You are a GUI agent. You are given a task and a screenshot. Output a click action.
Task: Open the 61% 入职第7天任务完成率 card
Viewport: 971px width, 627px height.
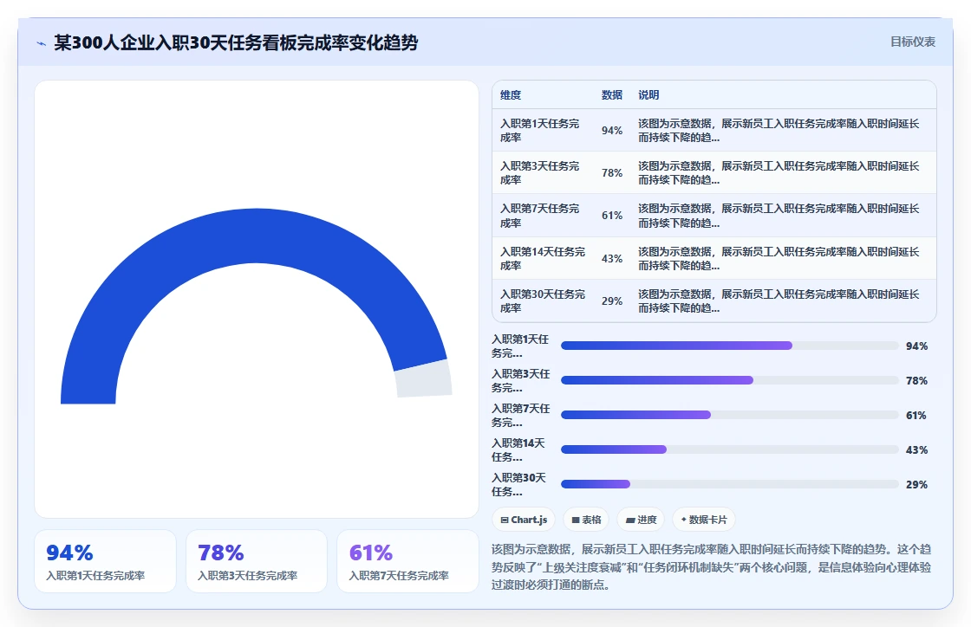point(407,561)
